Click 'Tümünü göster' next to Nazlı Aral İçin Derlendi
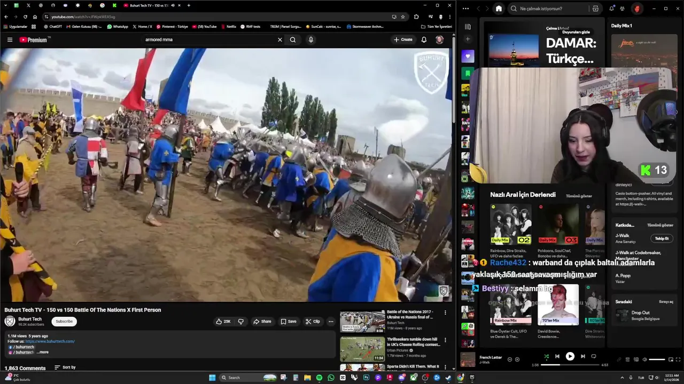This screenshot has width=684, height=384. coord(579,196)
